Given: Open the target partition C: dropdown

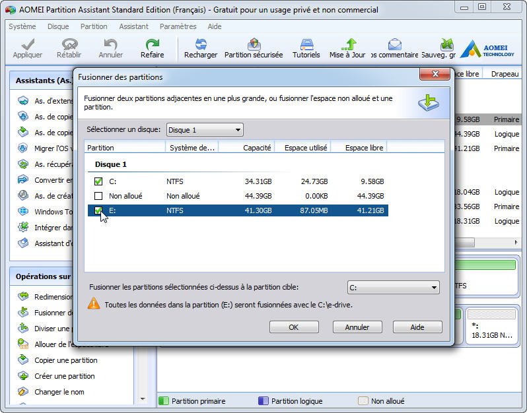Looking at the screenshot, I should (x=393, y=288).
